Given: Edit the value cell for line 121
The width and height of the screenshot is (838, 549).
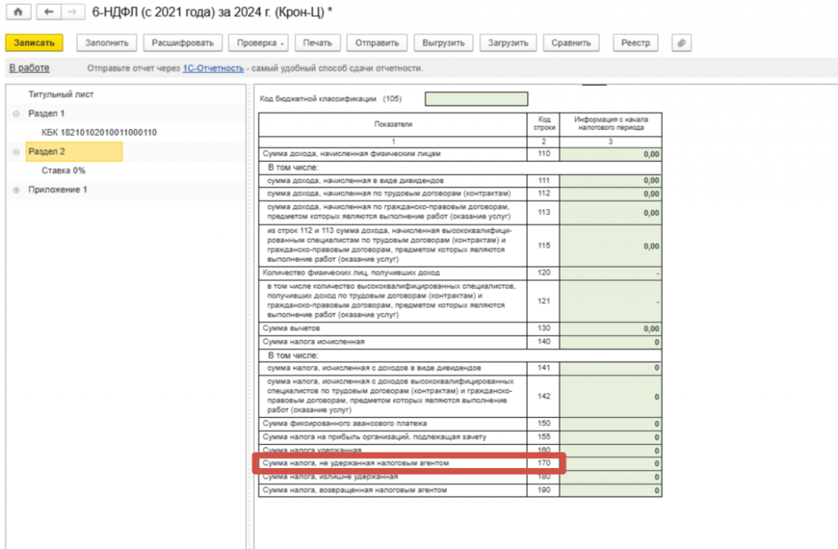Looking at the screenshot, I should (x=610, y=301).
